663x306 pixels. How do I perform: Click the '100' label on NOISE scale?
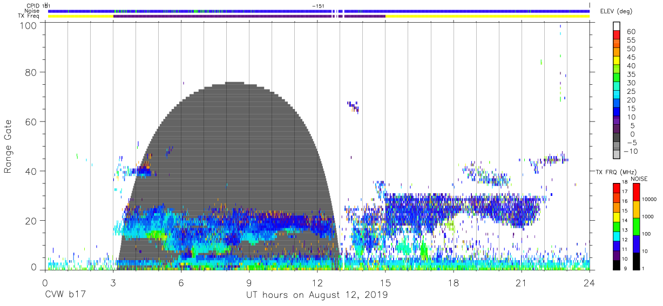647,234
